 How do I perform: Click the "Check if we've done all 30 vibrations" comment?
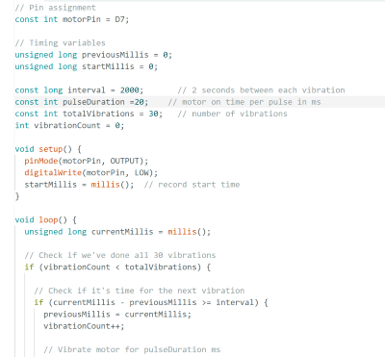pos(120,255)
